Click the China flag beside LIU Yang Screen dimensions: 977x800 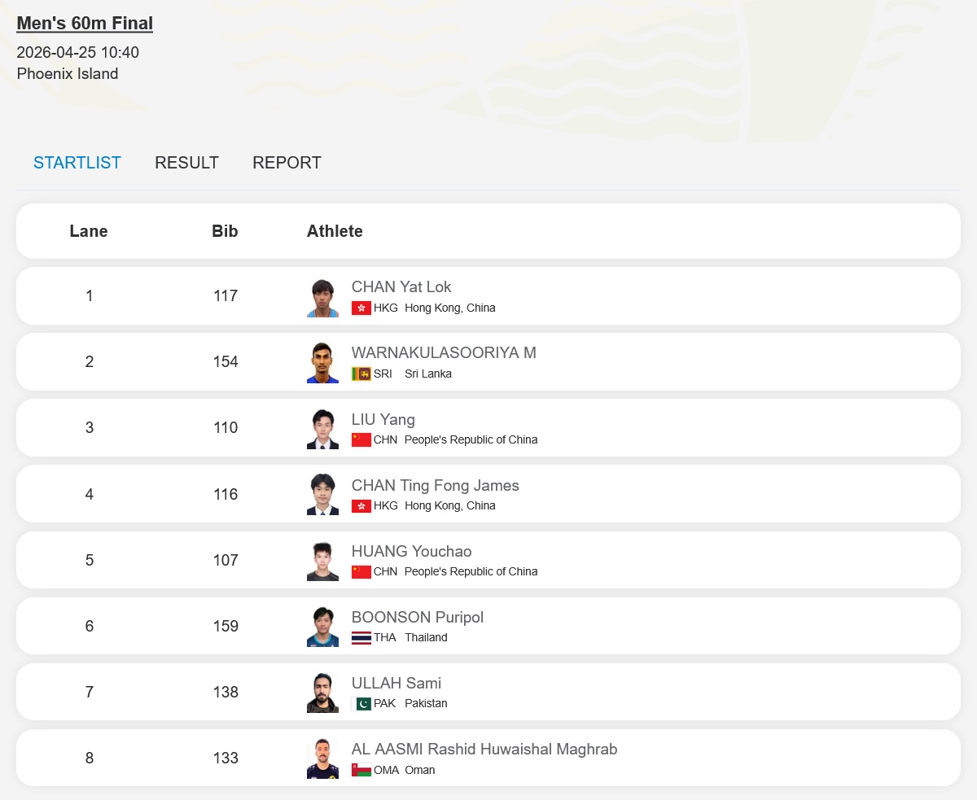pyautogui.click(x=361, y=440)
